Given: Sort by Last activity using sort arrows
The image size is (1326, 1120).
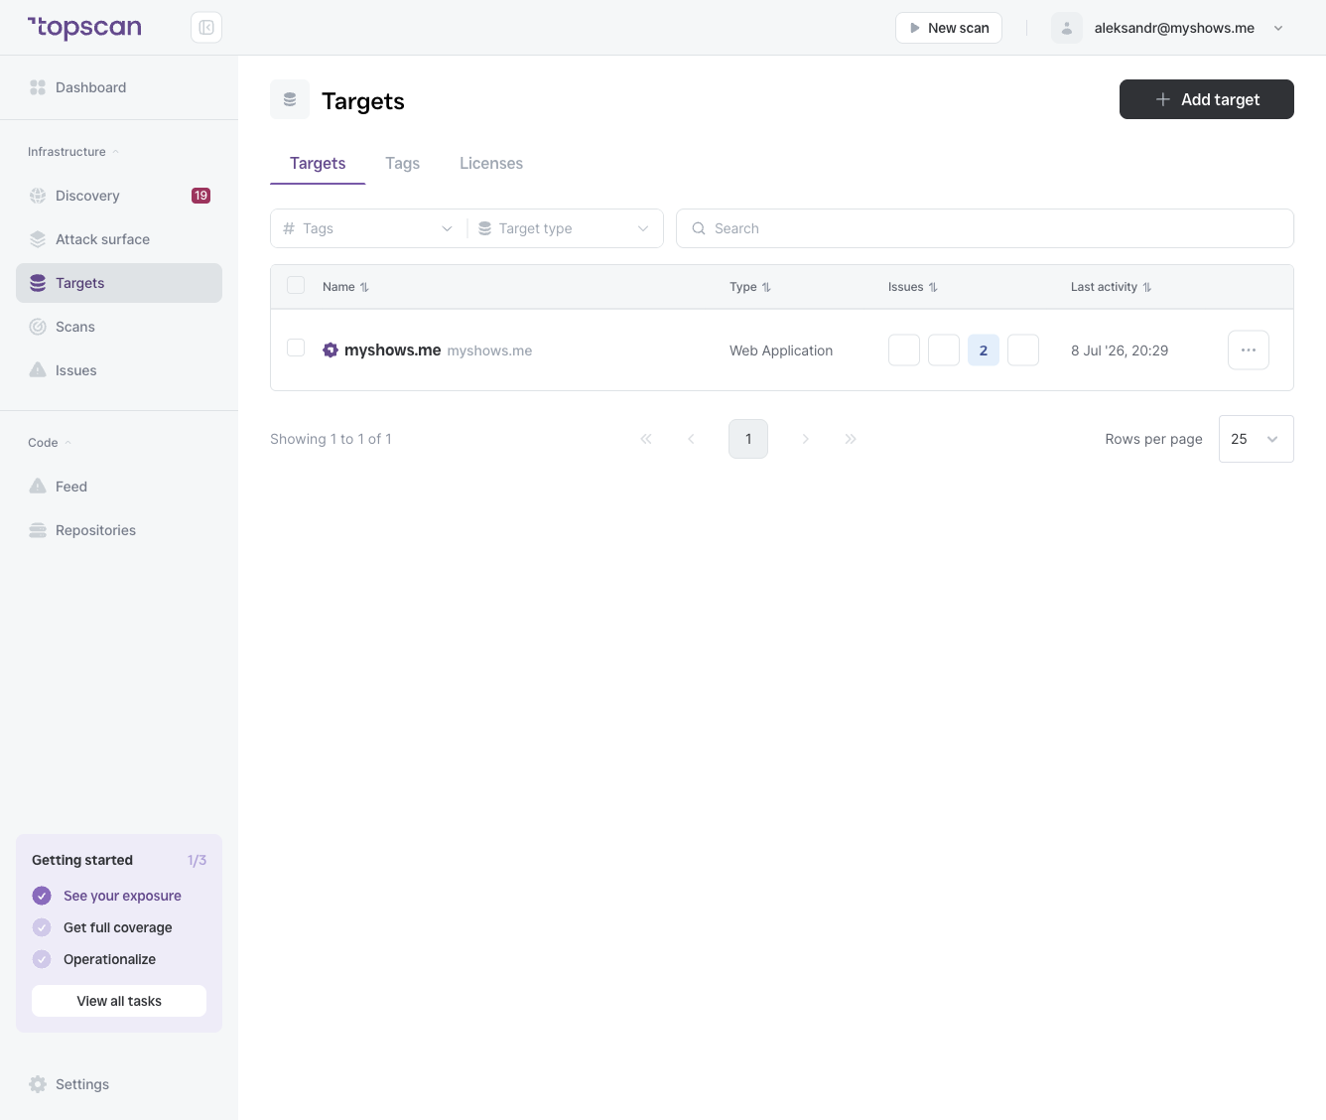Looking at the screenshot, I should pyautogui.click(x=1147, y=287).
